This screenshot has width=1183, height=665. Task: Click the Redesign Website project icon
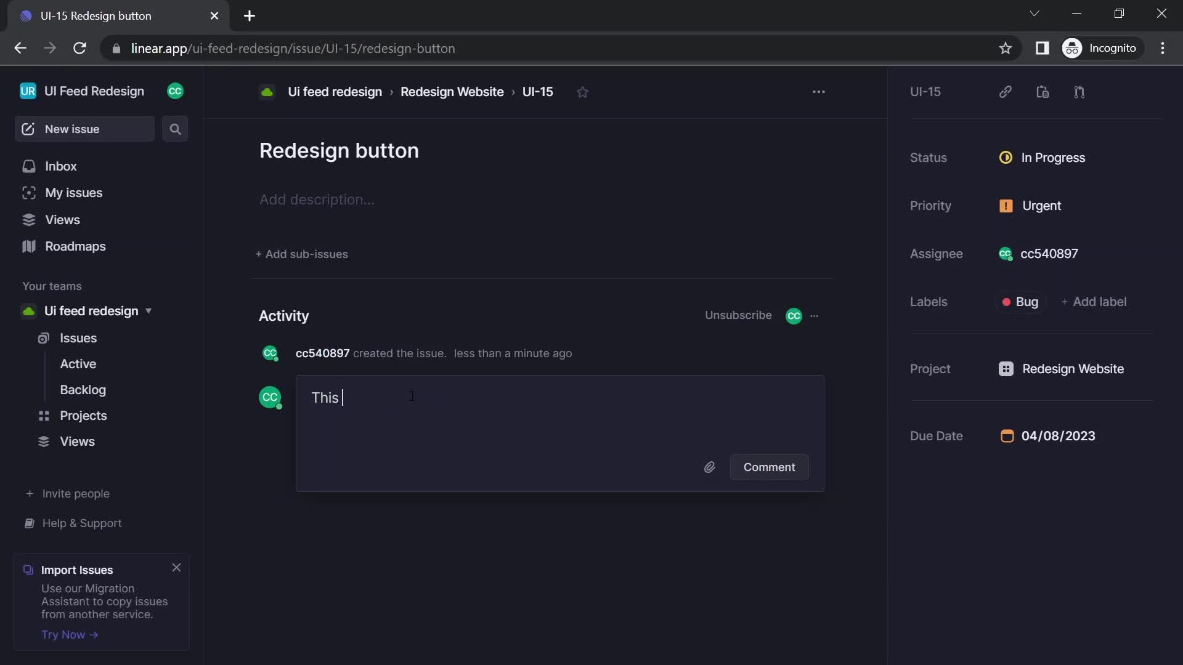(1006, 369)
